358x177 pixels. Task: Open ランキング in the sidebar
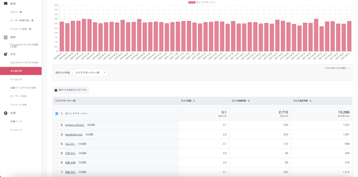pyautogui.click(x=16, y=79)
